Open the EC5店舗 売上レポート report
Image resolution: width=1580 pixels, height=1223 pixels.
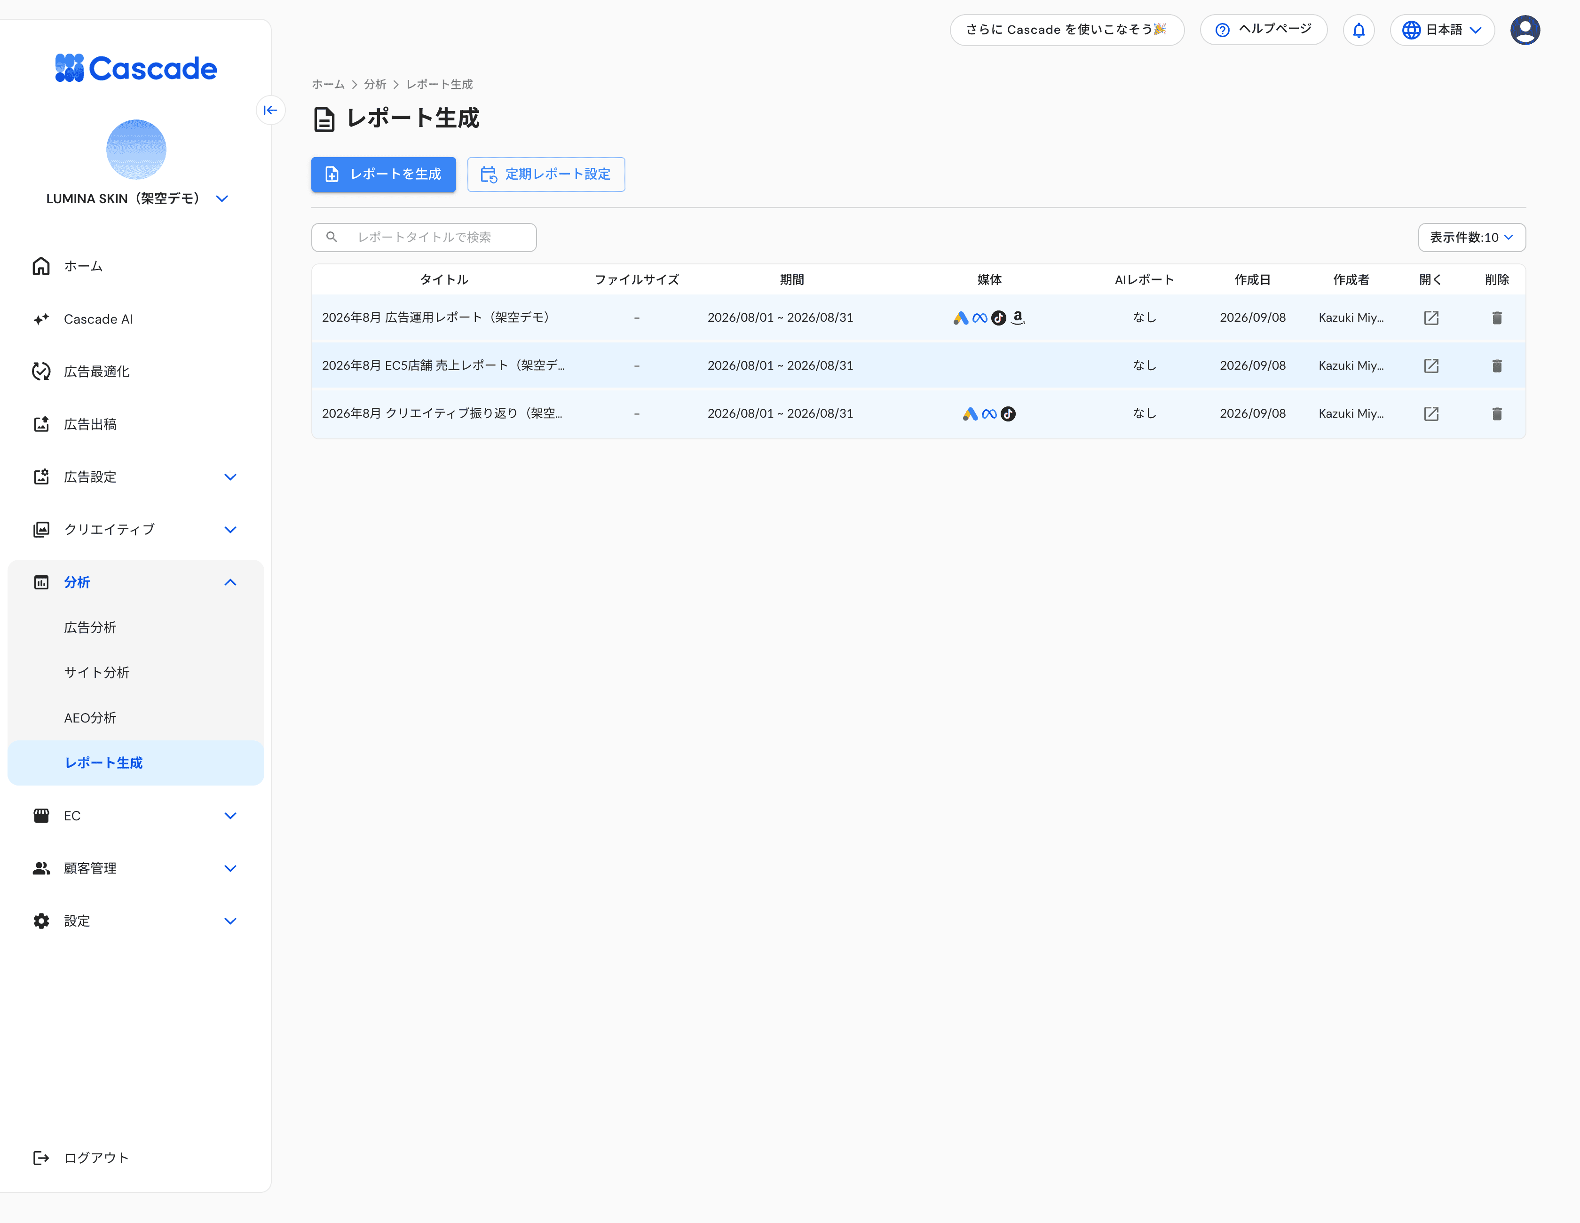(x=1431, y=365)
